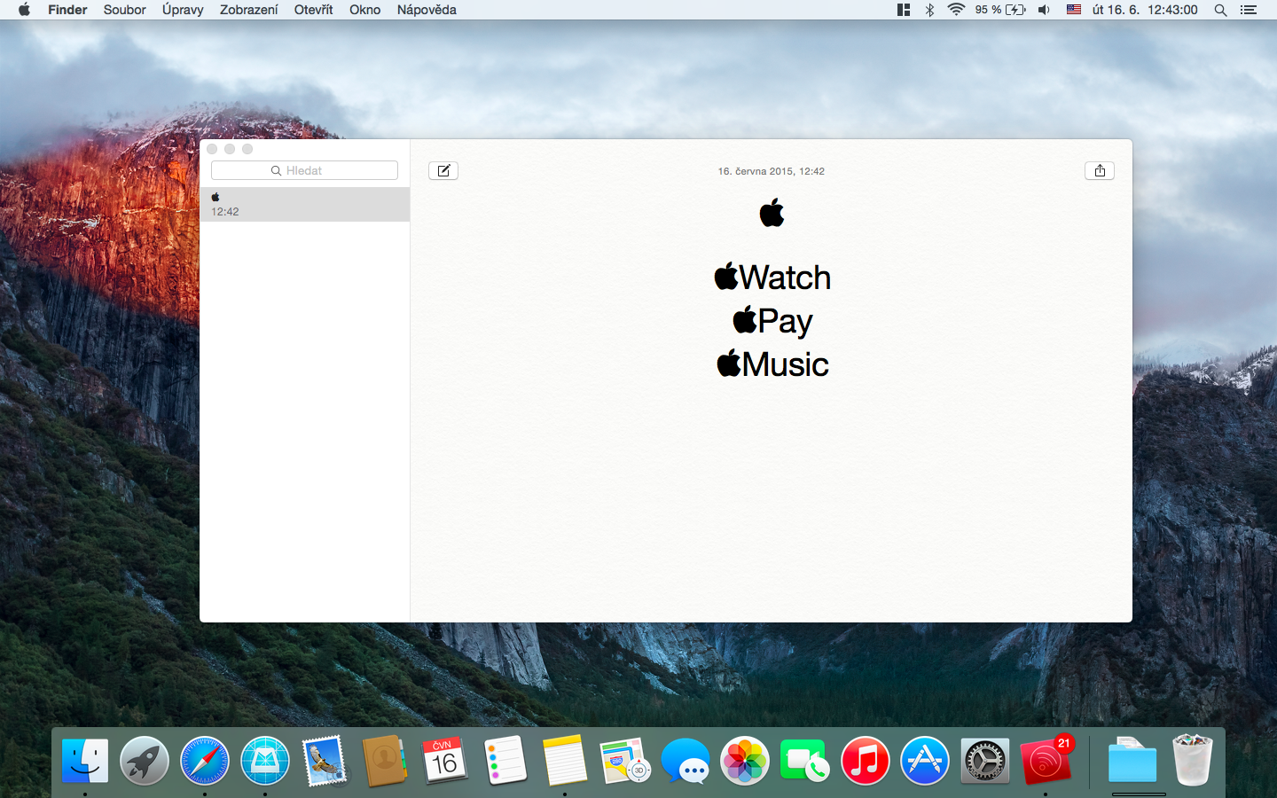The image size is (1277, 798).
Task: Open the Okno menu
Action: pyautogui.click(x=364, y=10)
